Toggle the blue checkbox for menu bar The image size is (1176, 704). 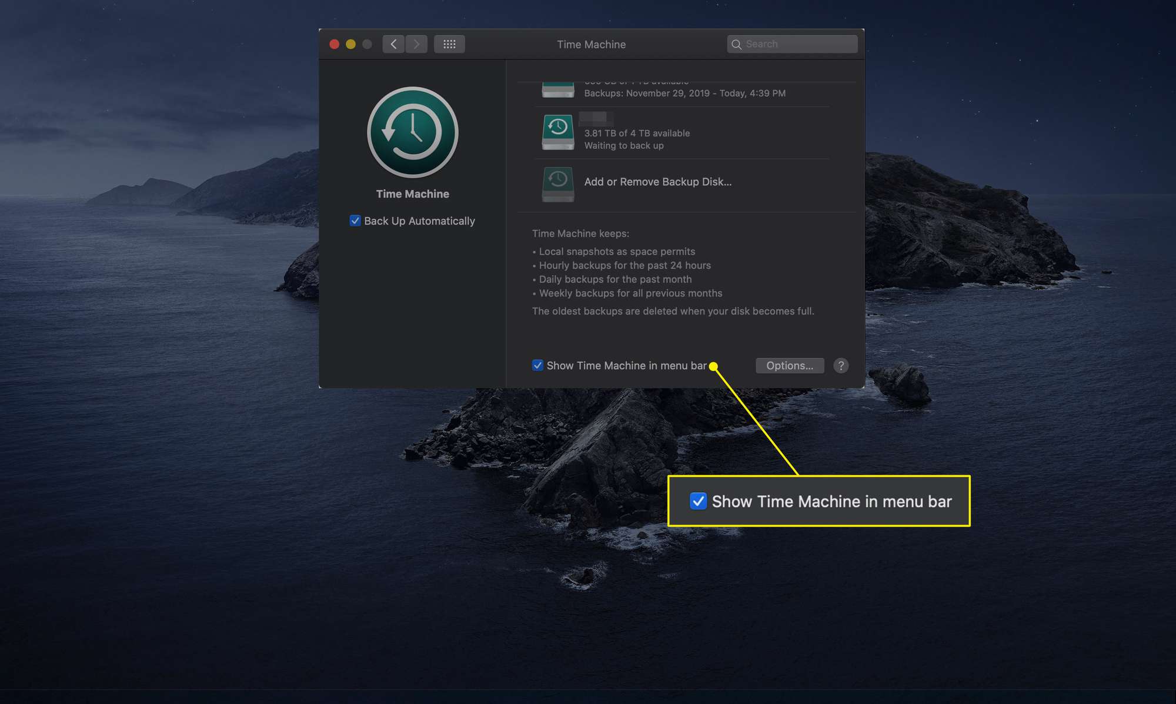(536, 365)
